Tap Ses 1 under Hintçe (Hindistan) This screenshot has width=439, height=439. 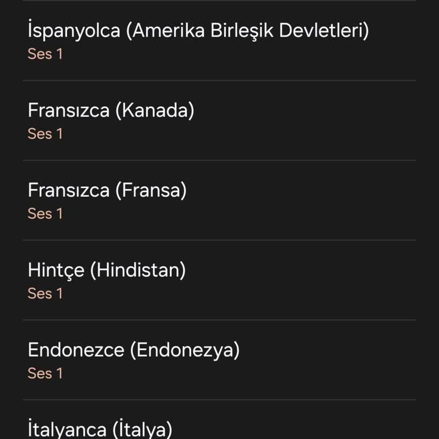(45, 293)
